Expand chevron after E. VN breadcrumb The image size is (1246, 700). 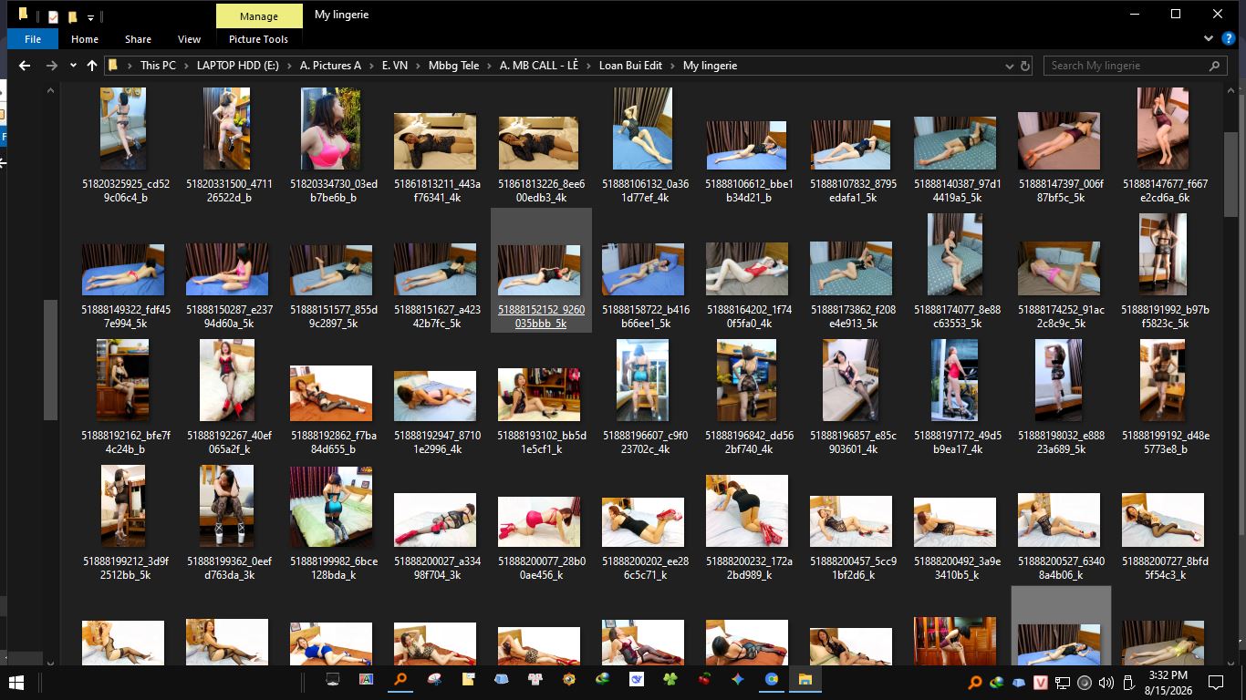pos(418,66)
